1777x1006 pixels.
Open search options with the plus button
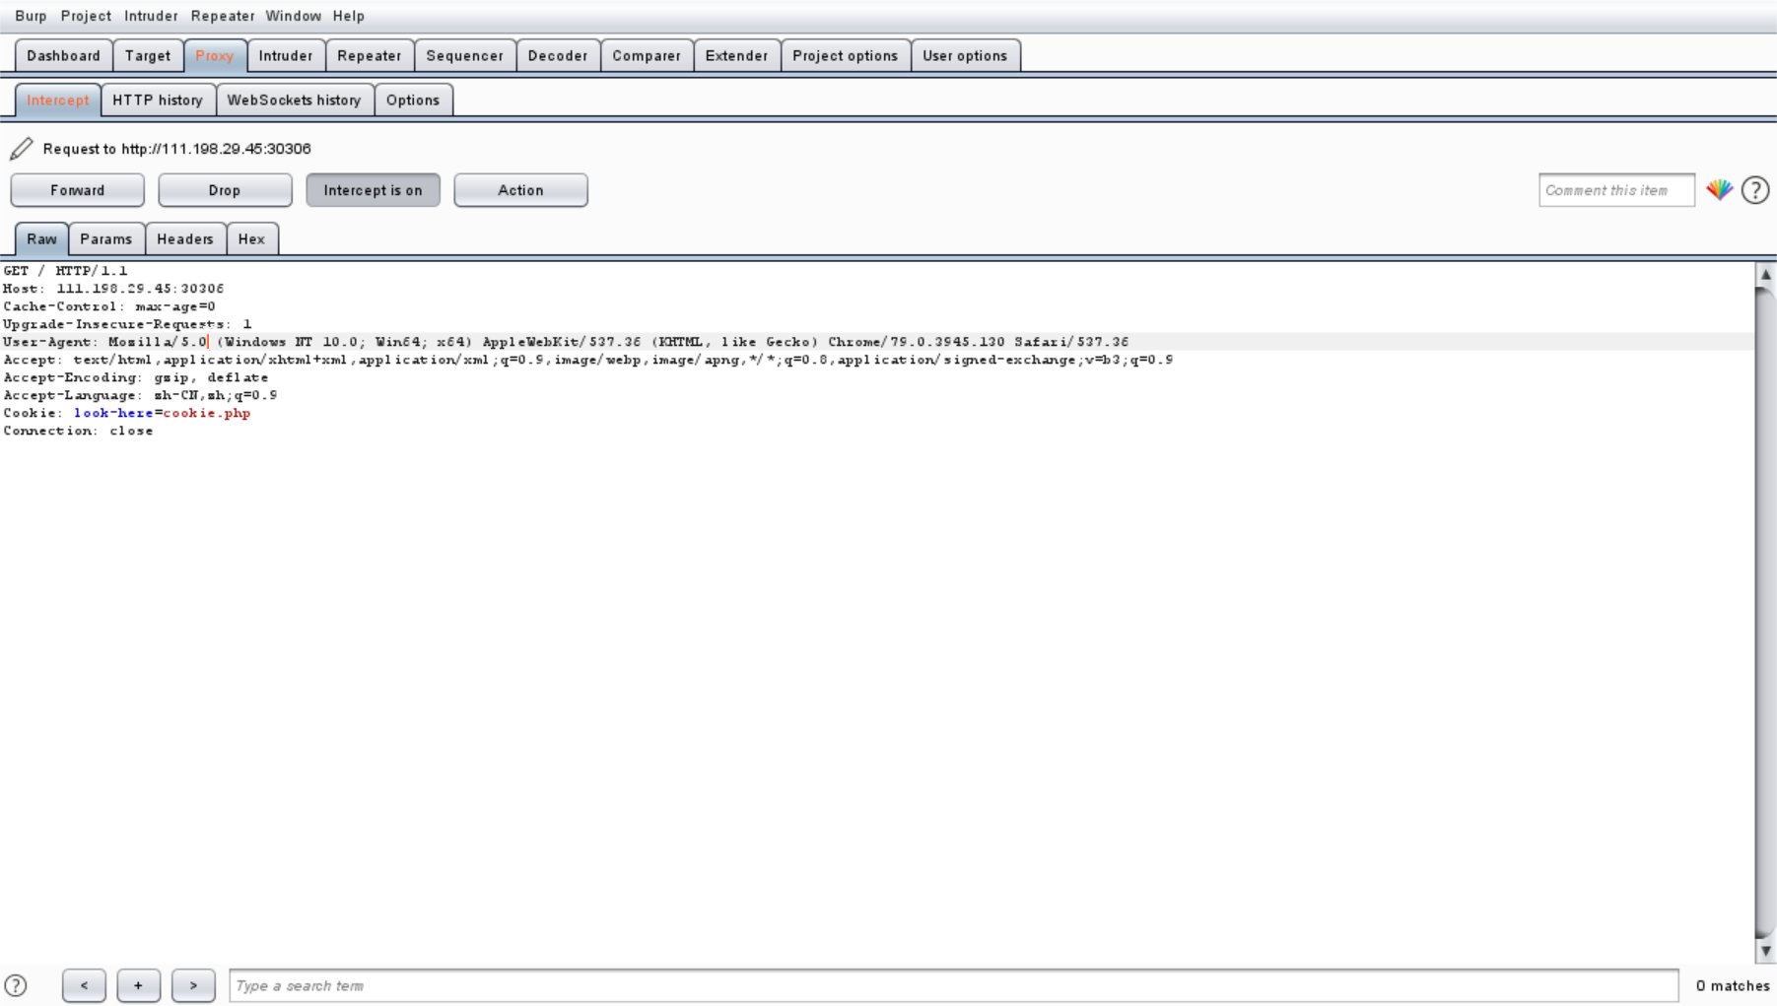(138, 985)
